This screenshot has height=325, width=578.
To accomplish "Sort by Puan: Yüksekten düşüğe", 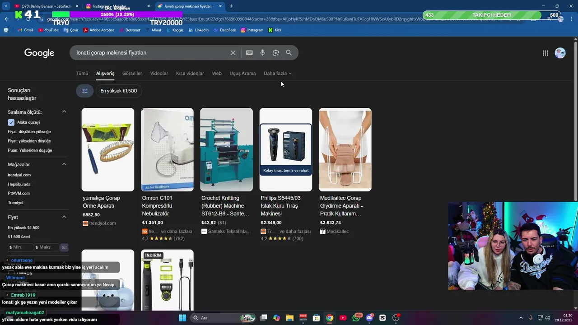I will click(30, 150).
